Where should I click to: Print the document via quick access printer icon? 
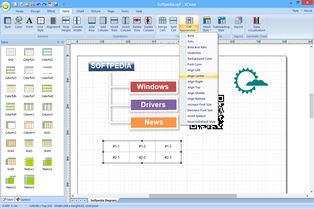[33, 4]
